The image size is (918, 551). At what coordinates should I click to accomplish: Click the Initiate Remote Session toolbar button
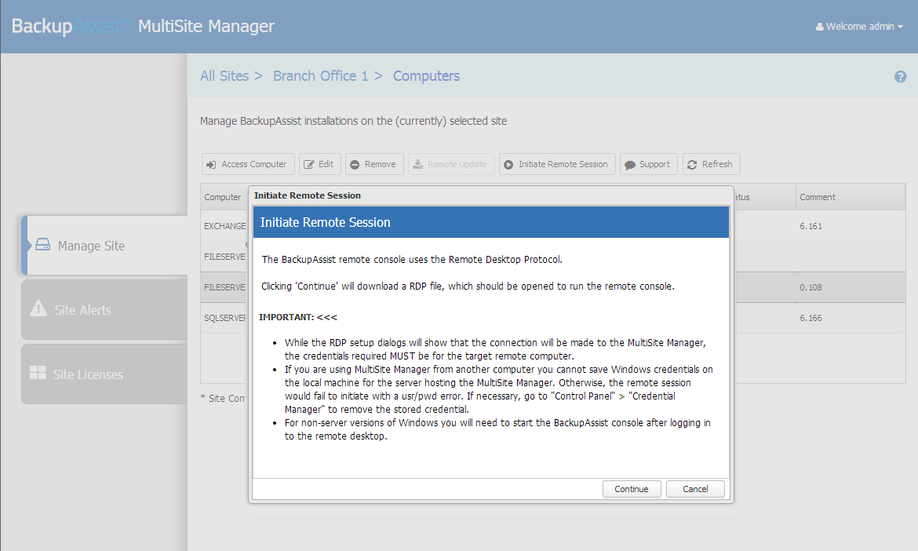click(x=557, y=164)
